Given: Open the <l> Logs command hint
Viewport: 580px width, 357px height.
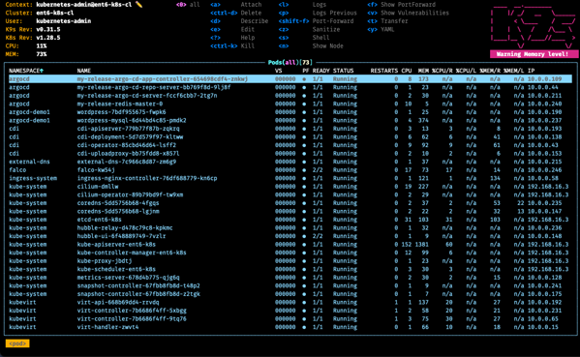Looking at the screenshot, I should pyautogui.click(x=302, y=5).
